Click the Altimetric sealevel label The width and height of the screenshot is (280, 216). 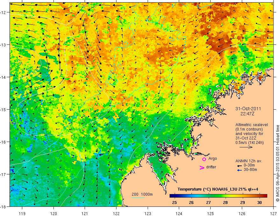252,125
